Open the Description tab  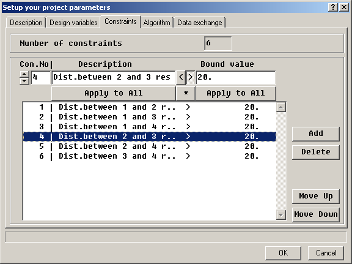click(x=26, y=23)
